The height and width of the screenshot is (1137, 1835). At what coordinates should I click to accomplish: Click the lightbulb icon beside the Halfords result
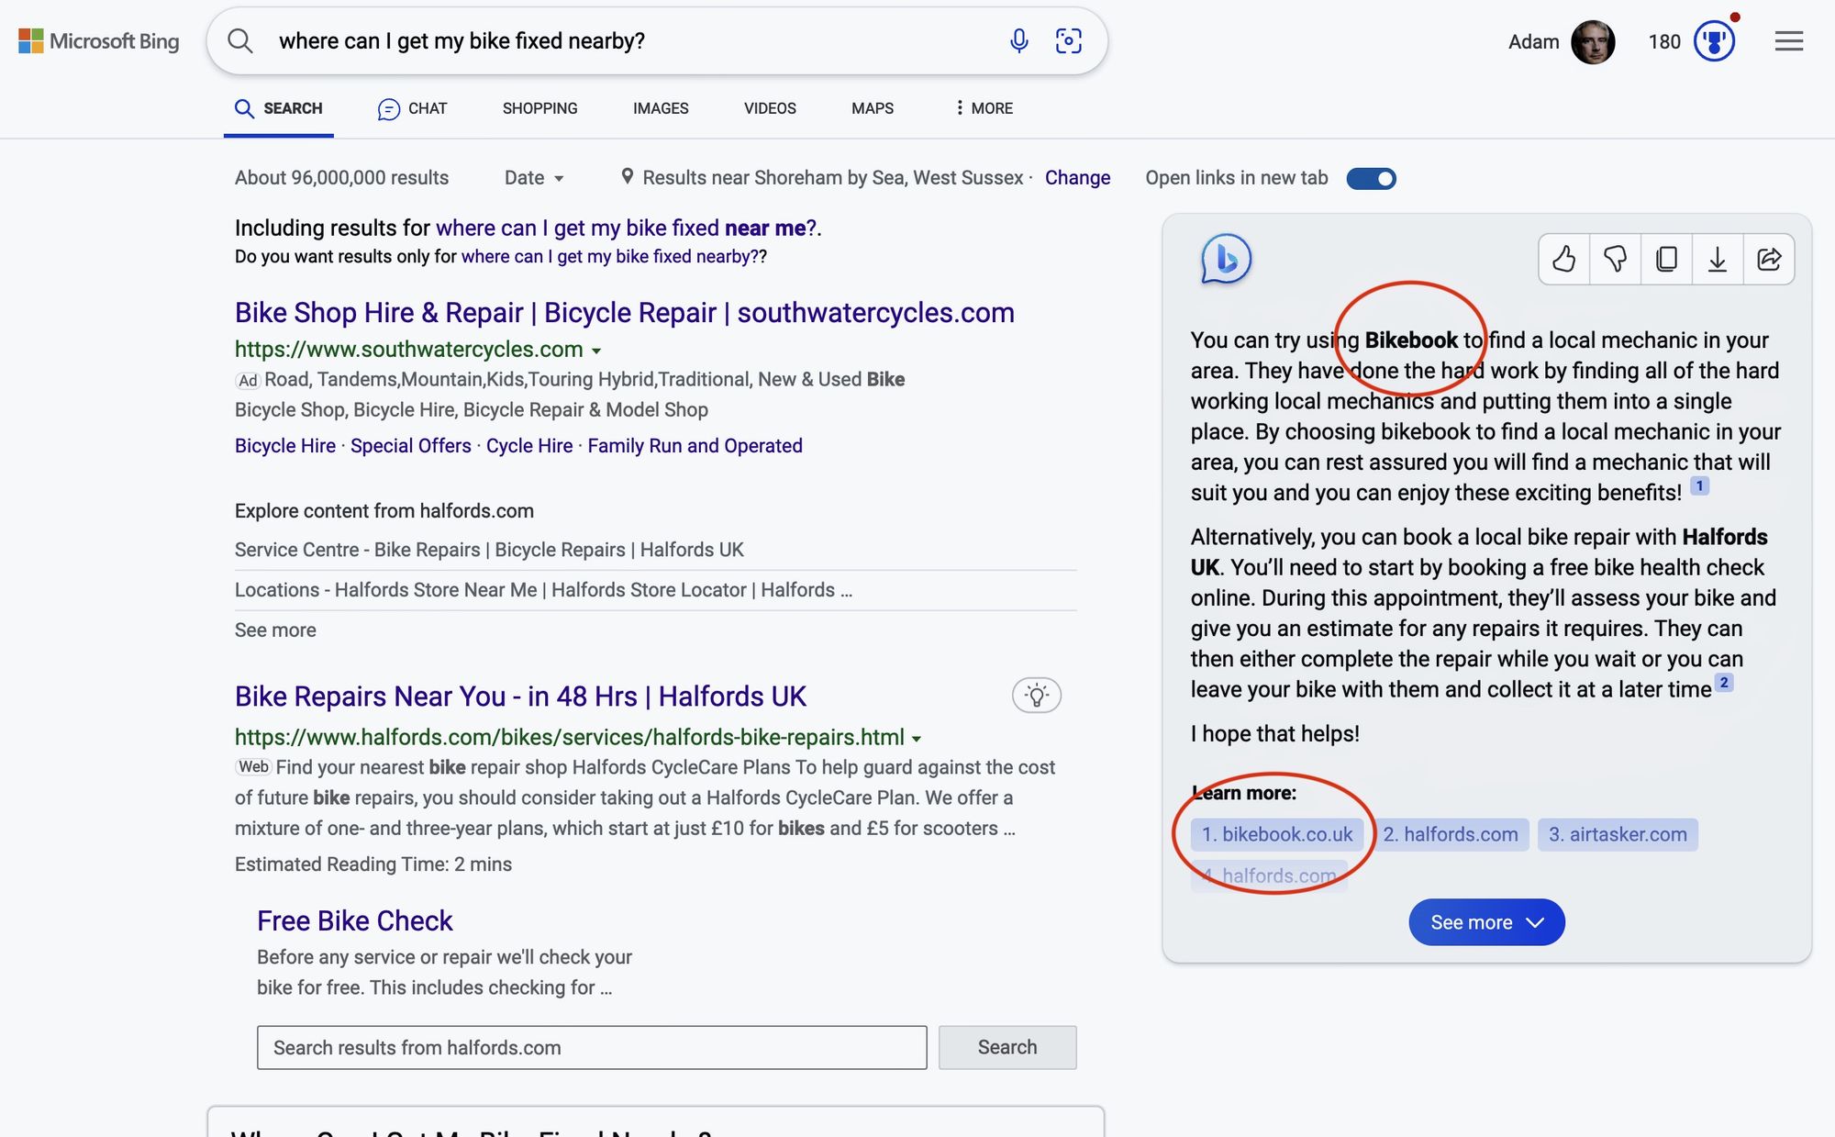click(x=1036, y=696)
